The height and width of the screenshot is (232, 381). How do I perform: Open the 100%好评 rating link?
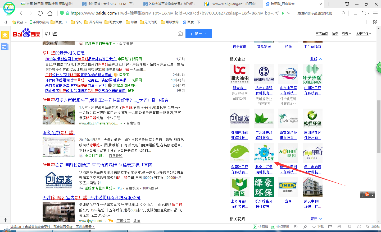150,188
